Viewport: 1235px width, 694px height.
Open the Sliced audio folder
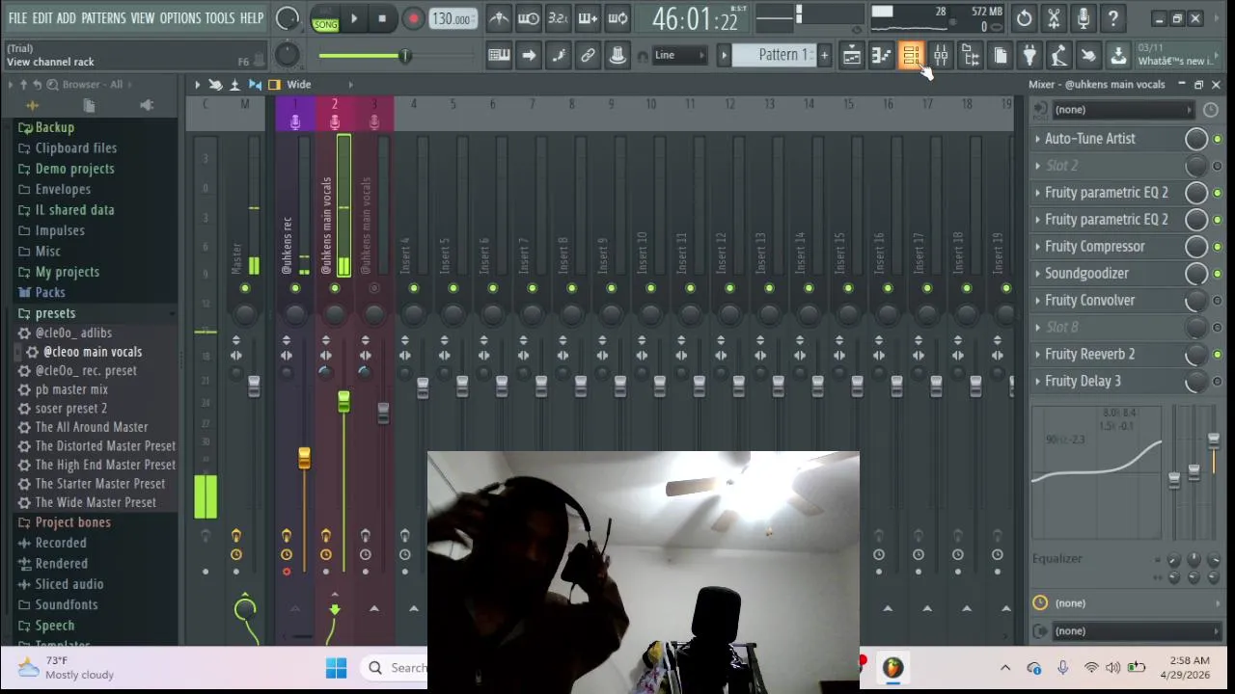[x=69, y=584]
